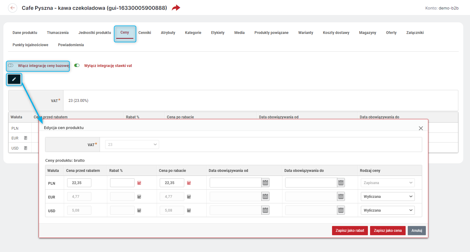
Task: Close the Edycja cen produktu dialog
Action: click(421, 128)
